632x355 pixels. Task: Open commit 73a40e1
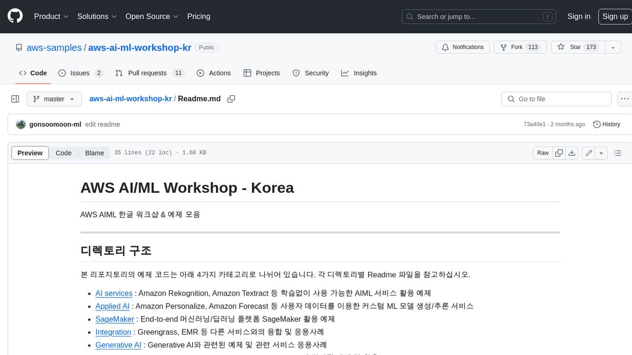click(534, 125)
